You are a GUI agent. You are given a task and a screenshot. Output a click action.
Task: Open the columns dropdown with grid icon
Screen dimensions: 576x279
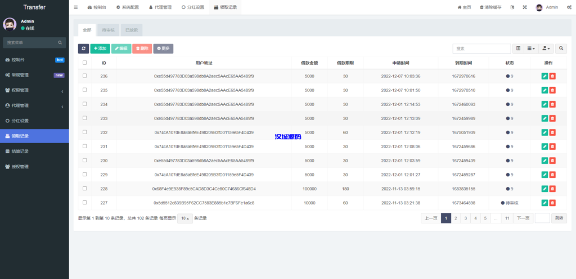[530, 49]
